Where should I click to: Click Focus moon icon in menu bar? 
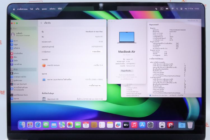[x=156, y=9]
